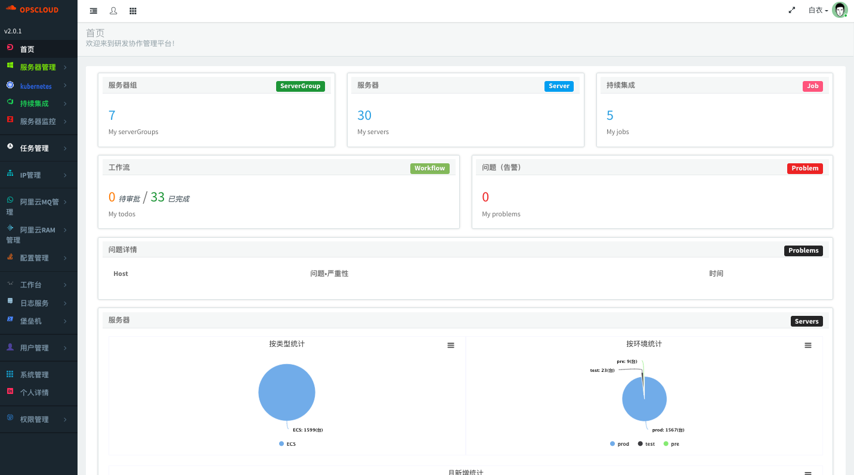Open the user profile icon in top bar
854x475 pixels.
coord(113,11)
